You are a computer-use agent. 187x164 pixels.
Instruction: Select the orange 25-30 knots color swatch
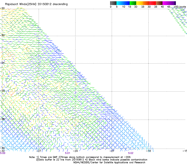(x=146, y=3)
